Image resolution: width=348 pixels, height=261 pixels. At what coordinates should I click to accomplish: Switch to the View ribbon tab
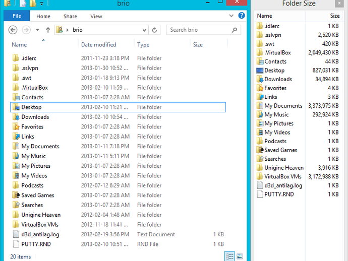point(96,16)
